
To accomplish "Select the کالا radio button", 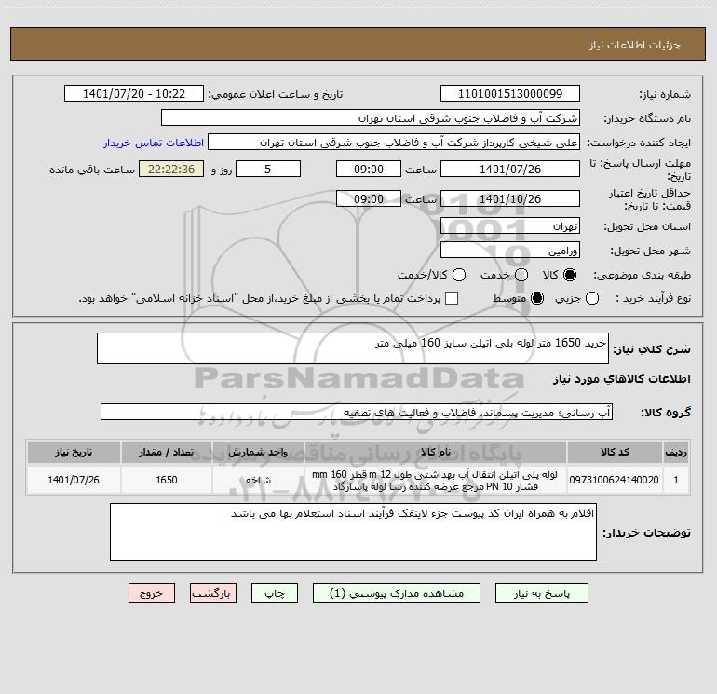I will click(570, 275).
